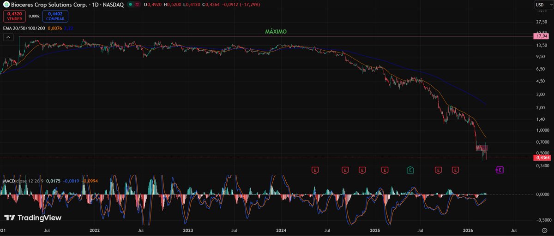Click the orange EMA value 0,8076
This screenshot has height=236, width=554.
pos(54,28)
